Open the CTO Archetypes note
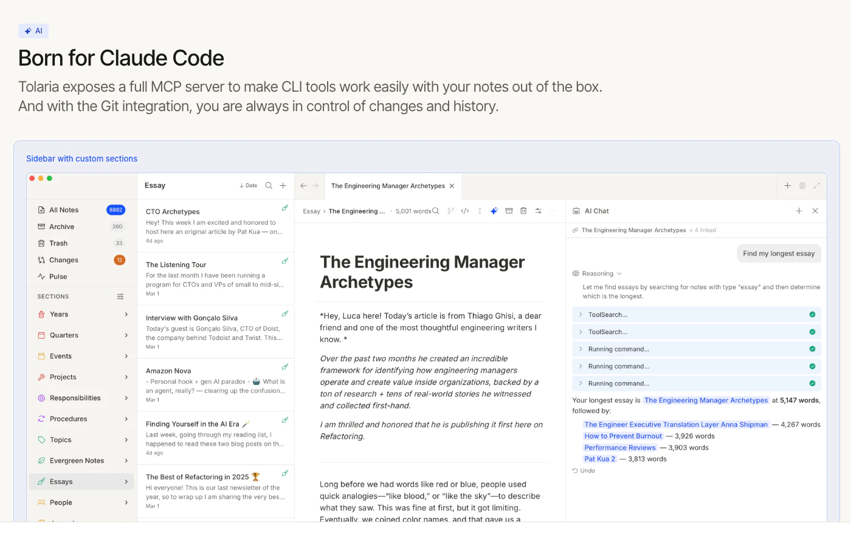851x552 pixels. (216, 226)
